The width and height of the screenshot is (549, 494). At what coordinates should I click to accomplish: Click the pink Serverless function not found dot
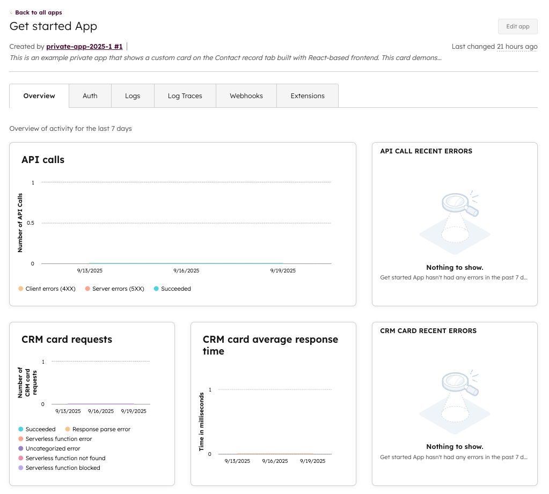[21, 458]
